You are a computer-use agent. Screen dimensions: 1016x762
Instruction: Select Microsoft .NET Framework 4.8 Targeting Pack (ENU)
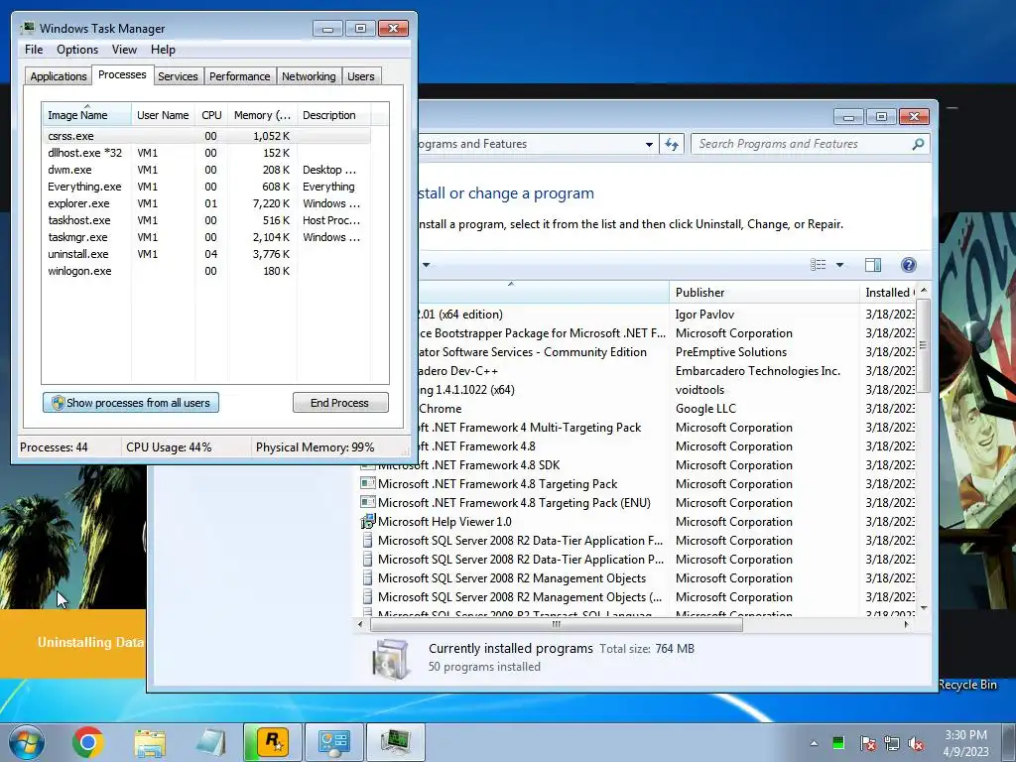514,503
